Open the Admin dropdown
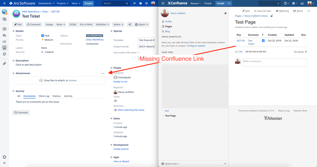 118,24
